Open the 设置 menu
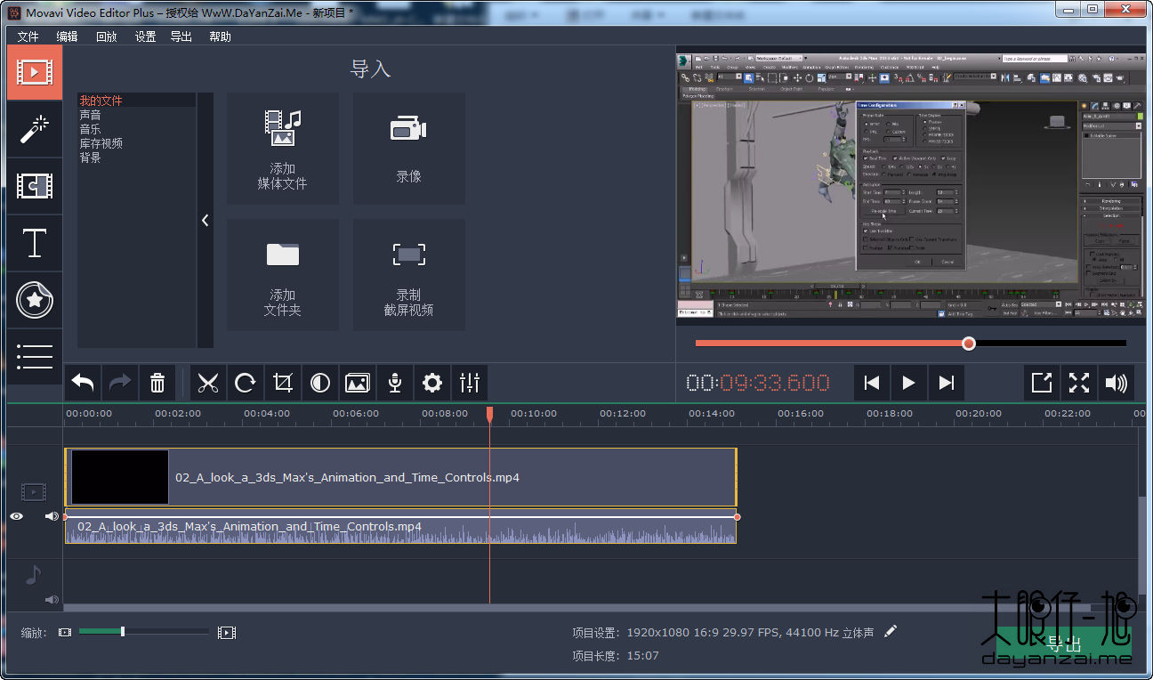 pyautogui.click(x=145, y=36)
